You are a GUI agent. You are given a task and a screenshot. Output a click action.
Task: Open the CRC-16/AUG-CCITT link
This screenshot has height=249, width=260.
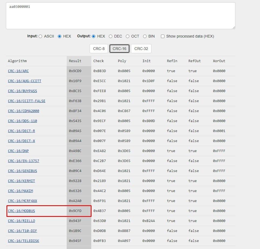click(x=25, y=81)
